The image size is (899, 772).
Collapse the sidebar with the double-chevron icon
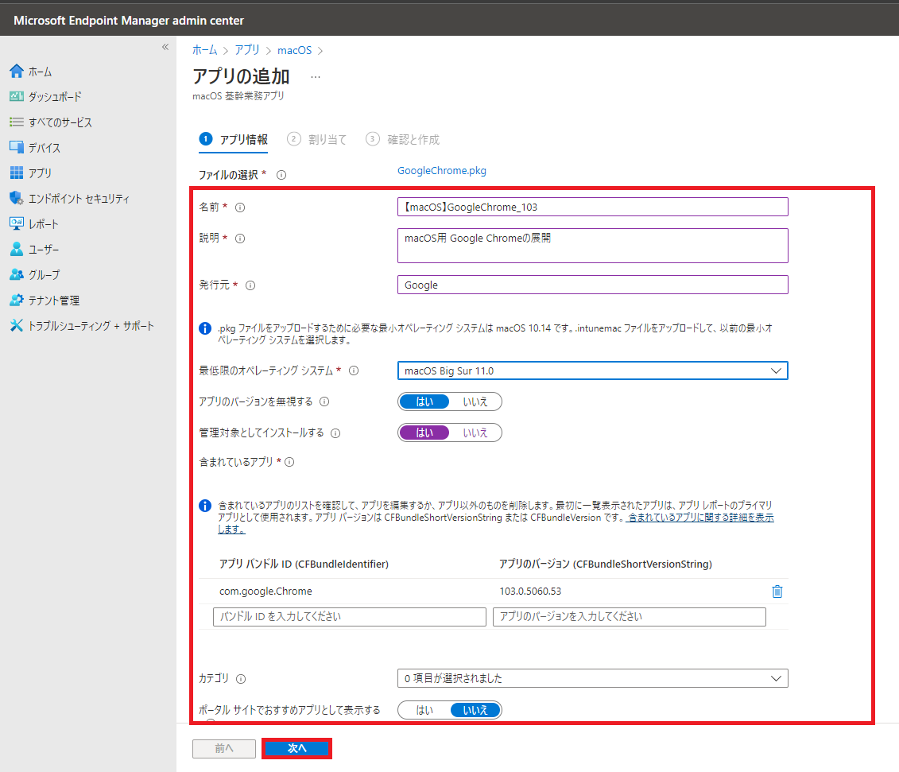click(165, 47)
